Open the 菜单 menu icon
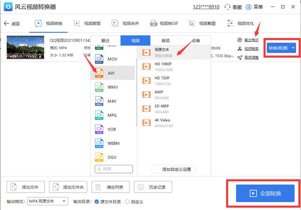The width and height of the screenshot is (301, 210). click(249, 7)
